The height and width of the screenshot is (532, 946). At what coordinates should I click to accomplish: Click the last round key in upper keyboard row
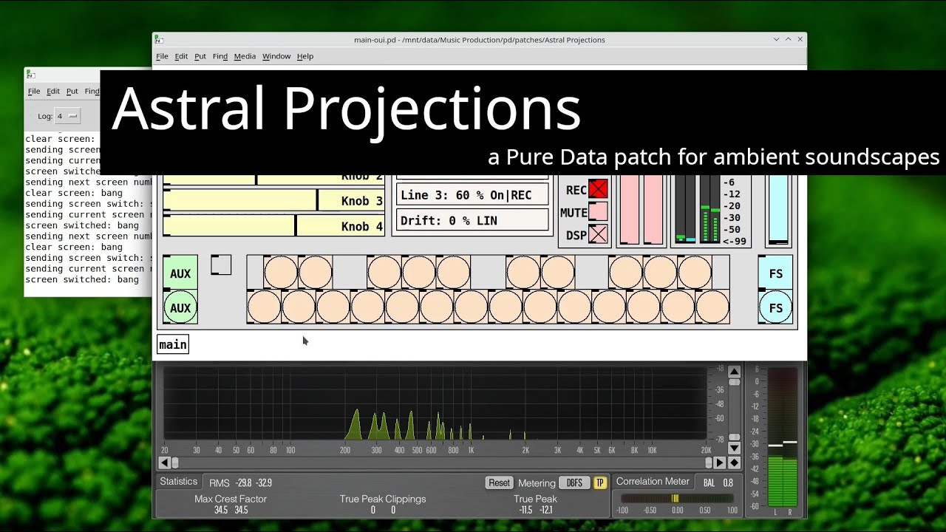[x=695, y=272]
